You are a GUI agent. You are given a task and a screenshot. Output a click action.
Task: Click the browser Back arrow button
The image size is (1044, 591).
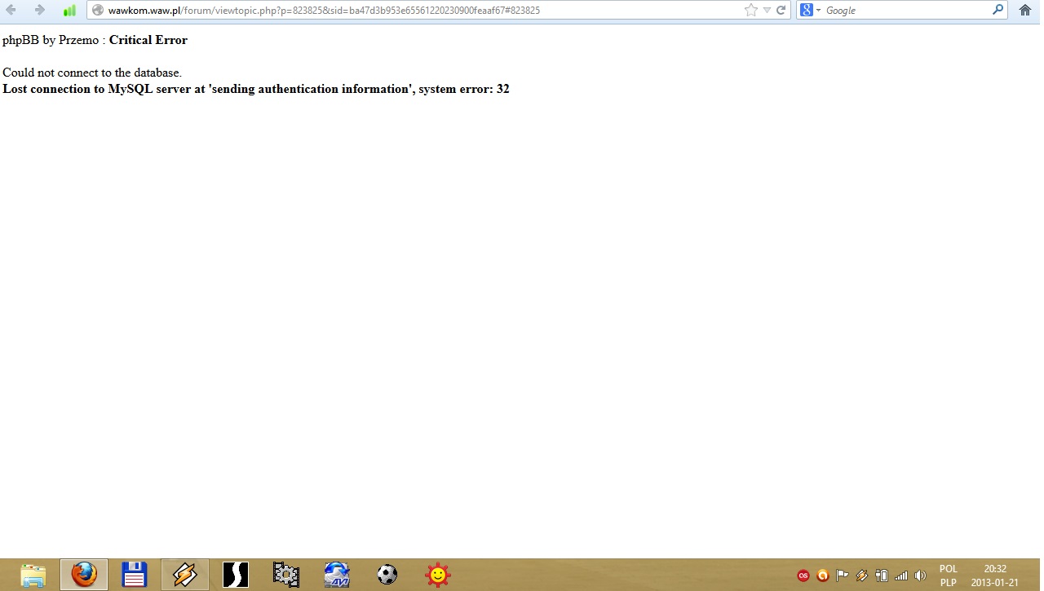coord(11,11)
